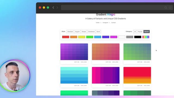The height and width of the screenshot is (98, 174).
Task: Filter by Standard style
Action: point(70,32)
